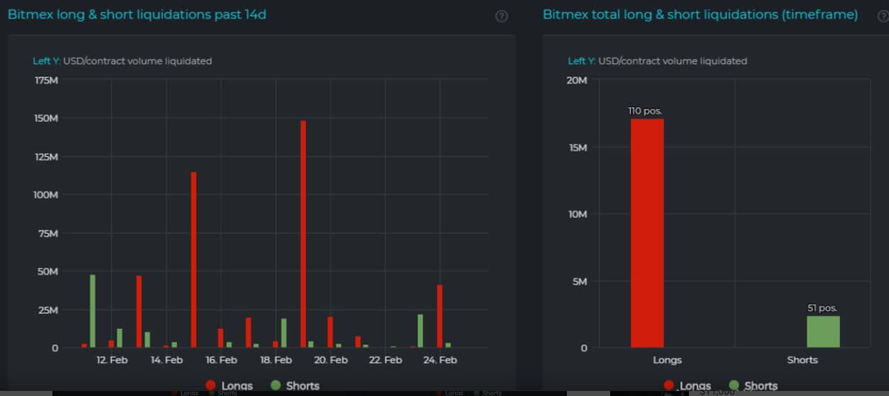
Task: Click the '50M' y-axis label
Action: click(48, 271)
